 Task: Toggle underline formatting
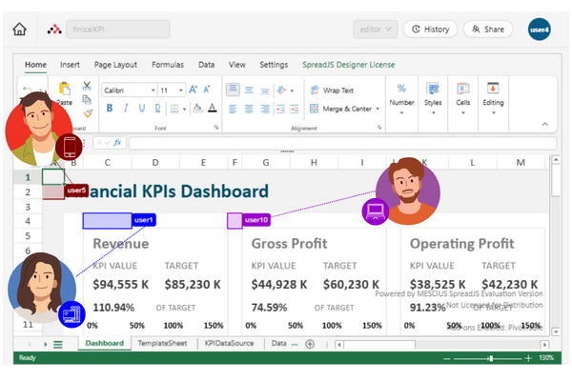coord(142,109)
